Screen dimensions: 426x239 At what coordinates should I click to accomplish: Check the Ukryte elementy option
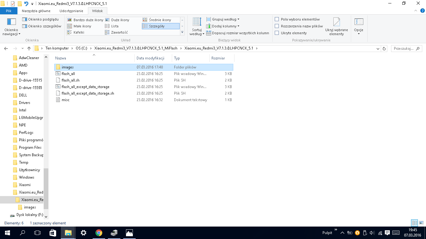coord(277,33)
